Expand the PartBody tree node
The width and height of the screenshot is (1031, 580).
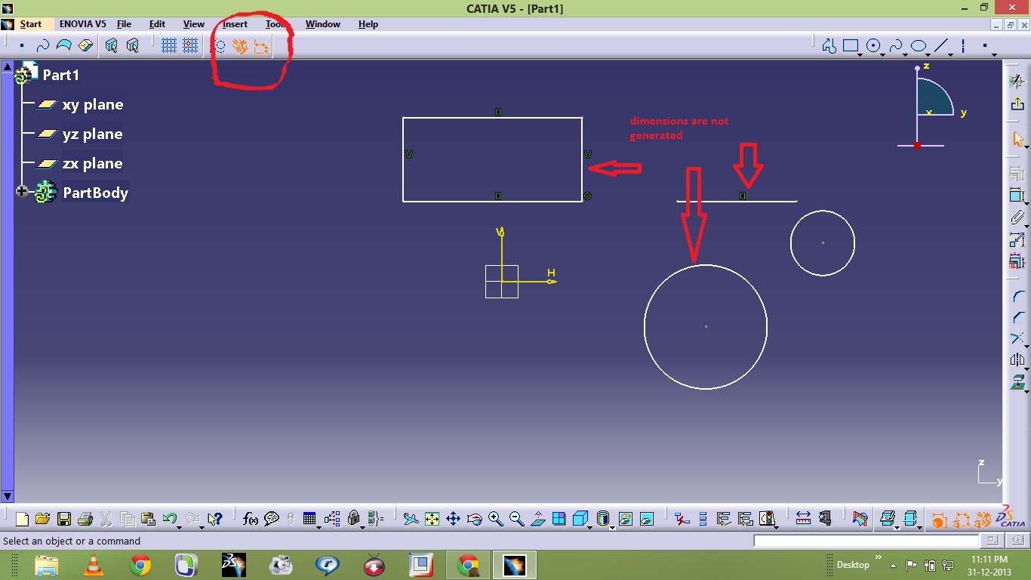(x=22, y=192)
